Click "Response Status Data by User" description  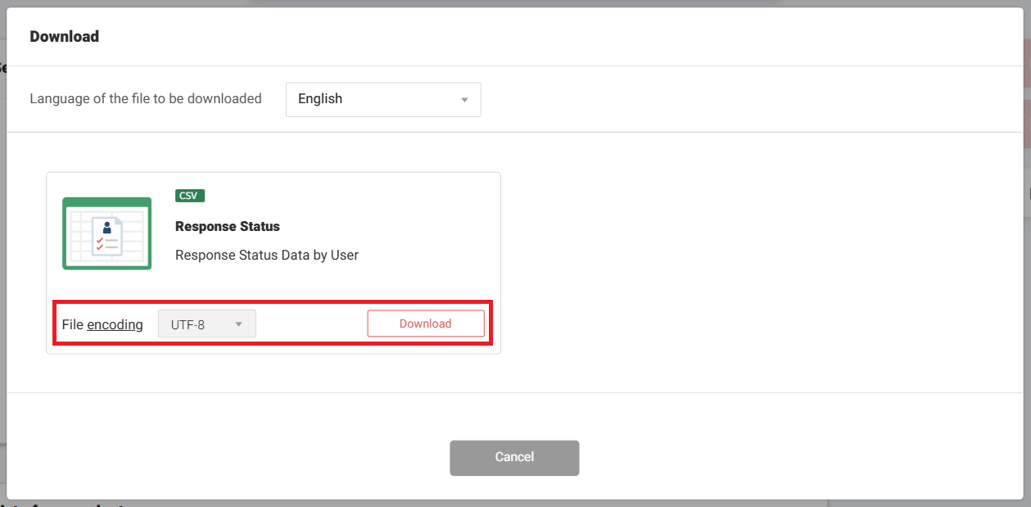(x=267, y=255)
